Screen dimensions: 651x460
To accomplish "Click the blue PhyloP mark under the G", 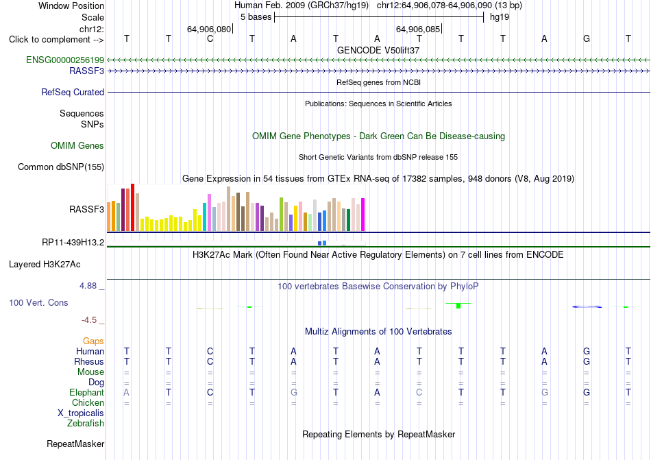I will tap(587, 307).
